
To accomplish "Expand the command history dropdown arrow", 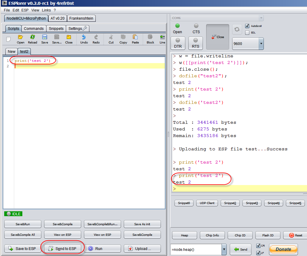I will 224,250.
